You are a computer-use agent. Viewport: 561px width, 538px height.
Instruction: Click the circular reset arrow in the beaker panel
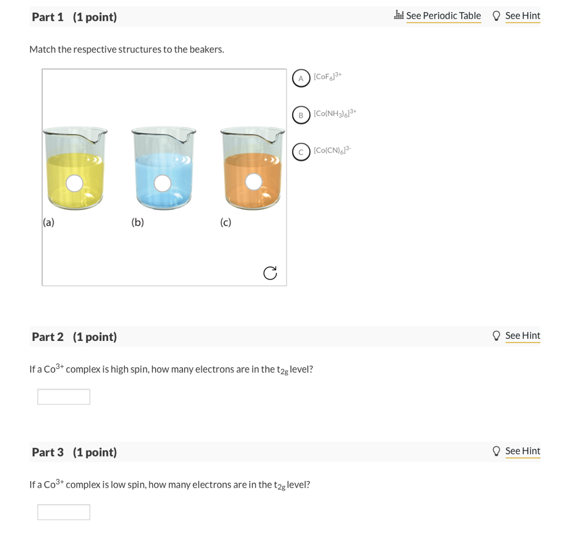click(x=270, y=272)
